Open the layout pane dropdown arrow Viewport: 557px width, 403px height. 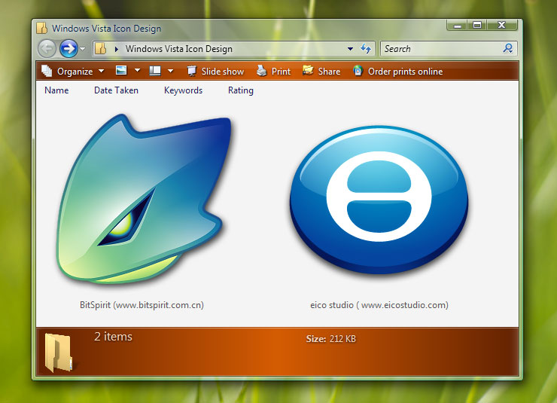pyautogui.click(x=171, y=71)
